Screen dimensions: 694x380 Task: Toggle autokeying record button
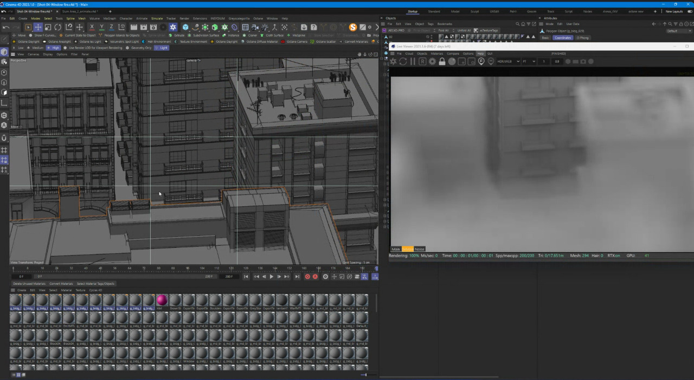(315, 277)
